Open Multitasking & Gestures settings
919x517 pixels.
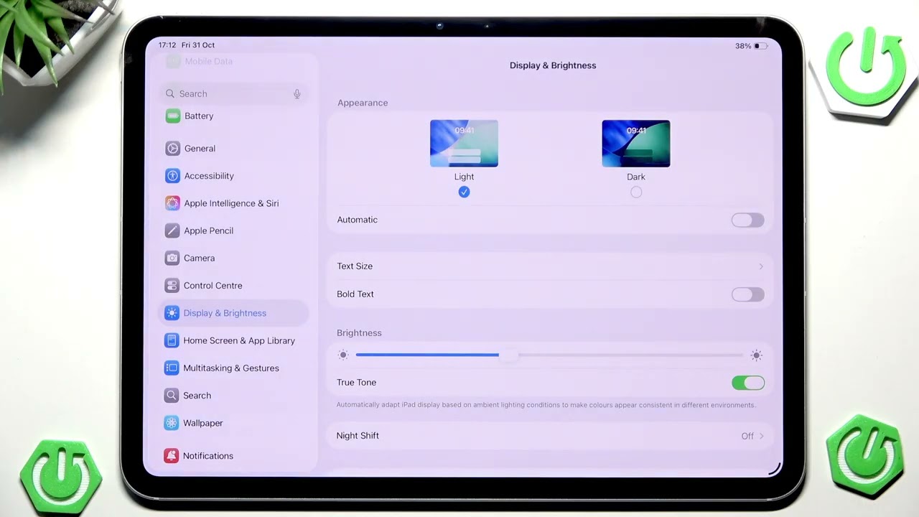tap(234, 368)
